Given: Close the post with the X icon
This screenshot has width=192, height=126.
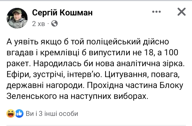Looking at the screenshot, I should (x=181, y=12).
